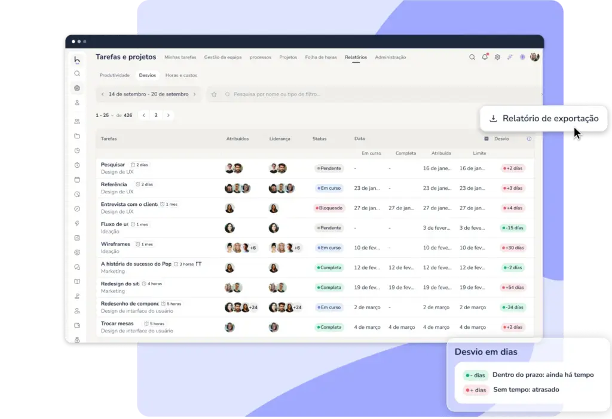Open the square chart icon in sidebar

click(x=77, y=238)
